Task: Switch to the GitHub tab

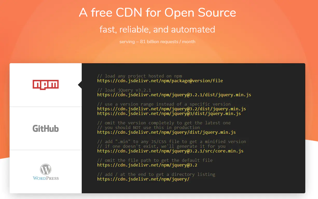Action: coord(46,129)
